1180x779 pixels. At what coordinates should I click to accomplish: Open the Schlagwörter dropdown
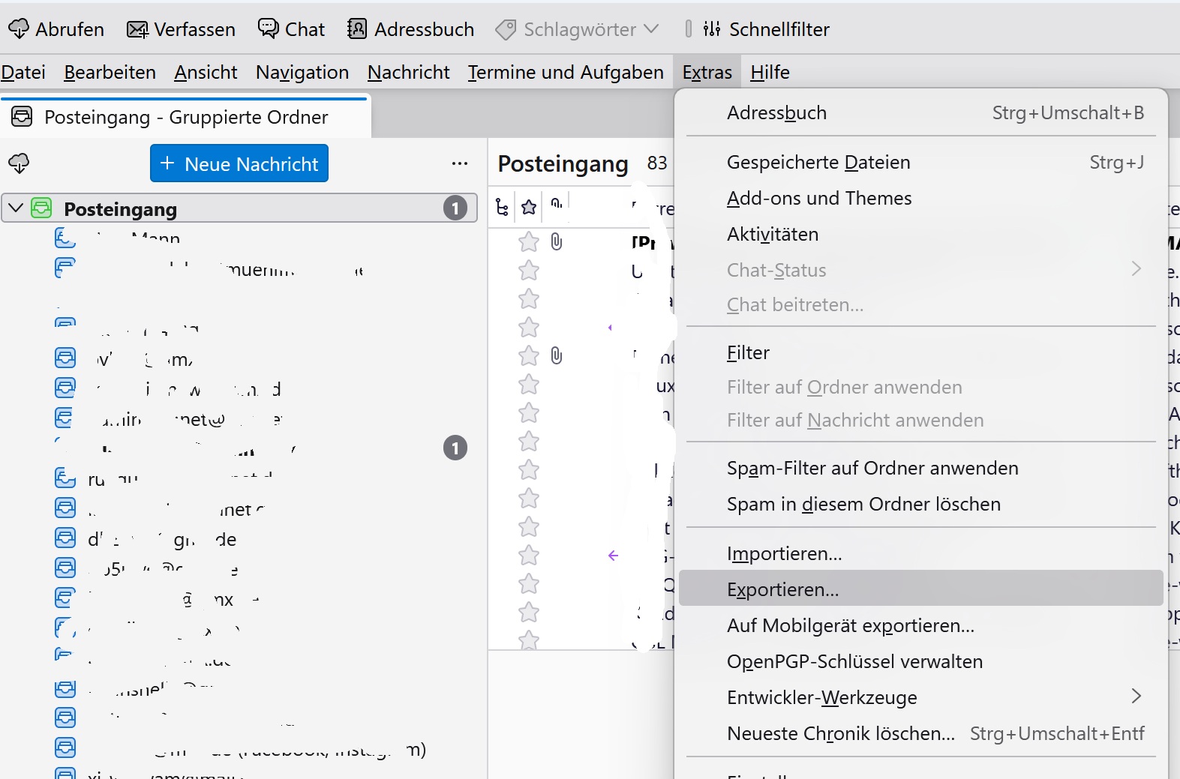coord(577,29)
